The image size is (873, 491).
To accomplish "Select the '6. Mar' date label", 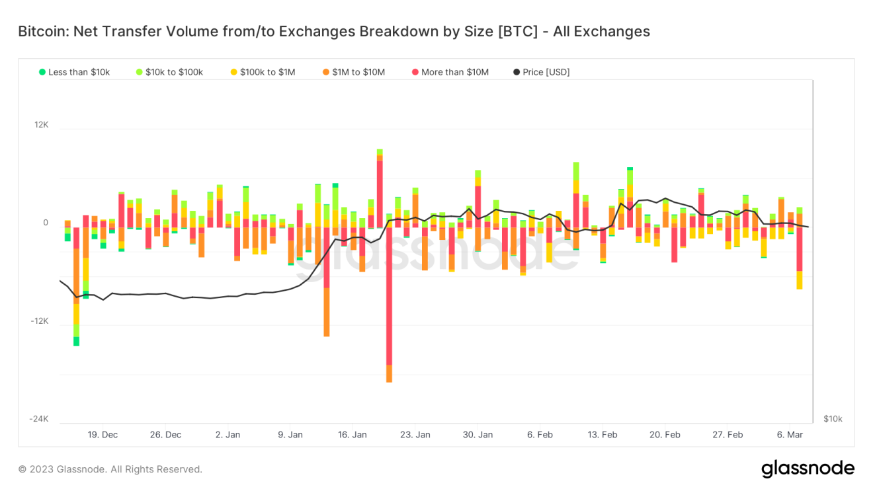I will [x=790, y=434].
